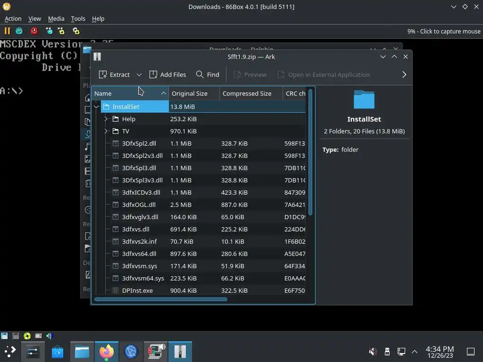Select file 3dfxvsm64.sys
Screen dimensions: 483x362
199,278
